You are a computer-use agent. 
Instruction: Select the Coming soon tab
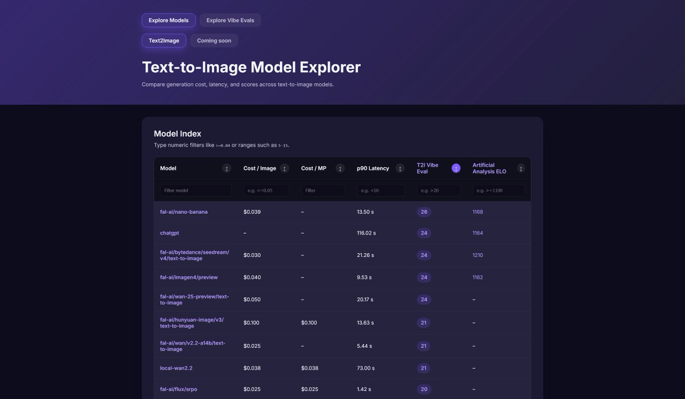pyautogui.click(x=214, y=40)
